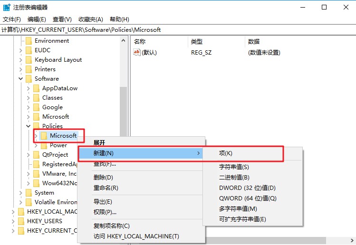Click the 名称 column header

point(140,42)
